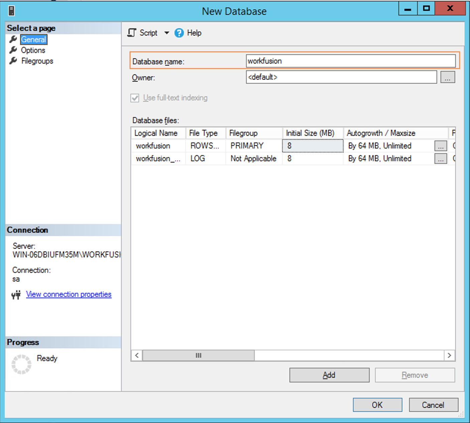Click the Logical Name column header
Viewport: 470px width, 423px height.
click(x=158, y=133)
